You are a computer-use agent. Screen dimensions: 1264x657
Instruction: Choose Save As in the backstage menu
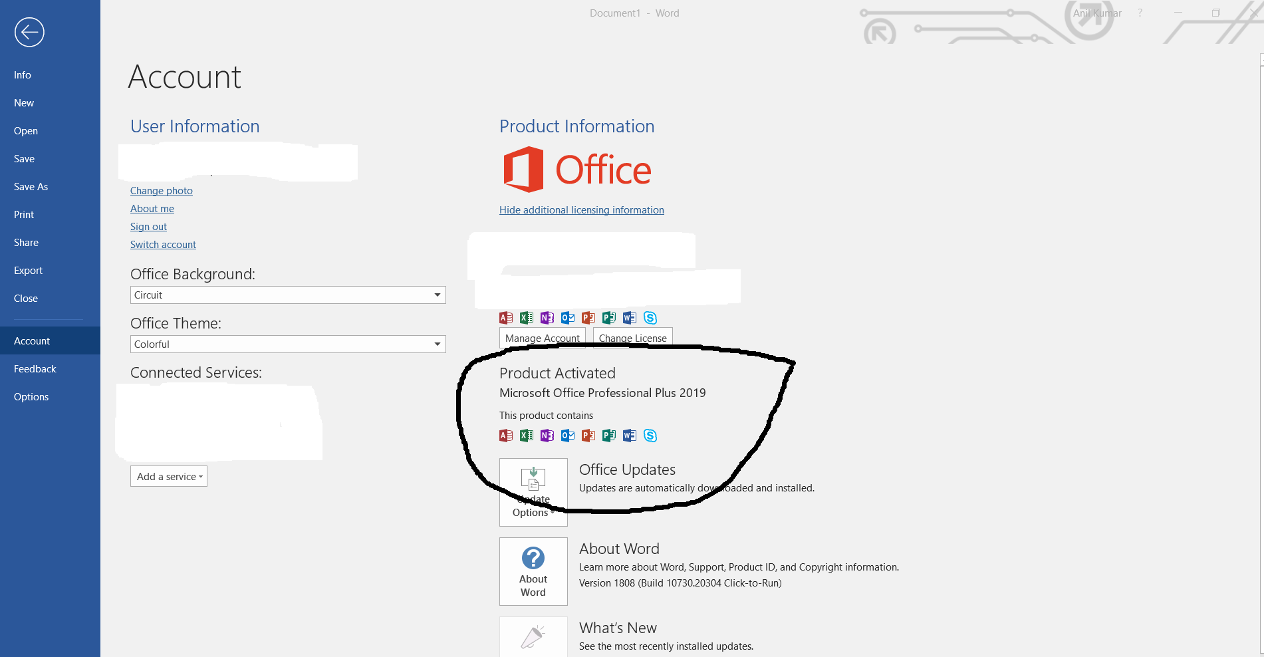pos(50,187)
